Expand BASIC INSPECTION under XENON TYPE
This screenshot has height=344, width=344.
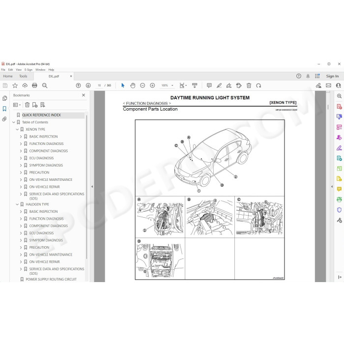(21, 137)
